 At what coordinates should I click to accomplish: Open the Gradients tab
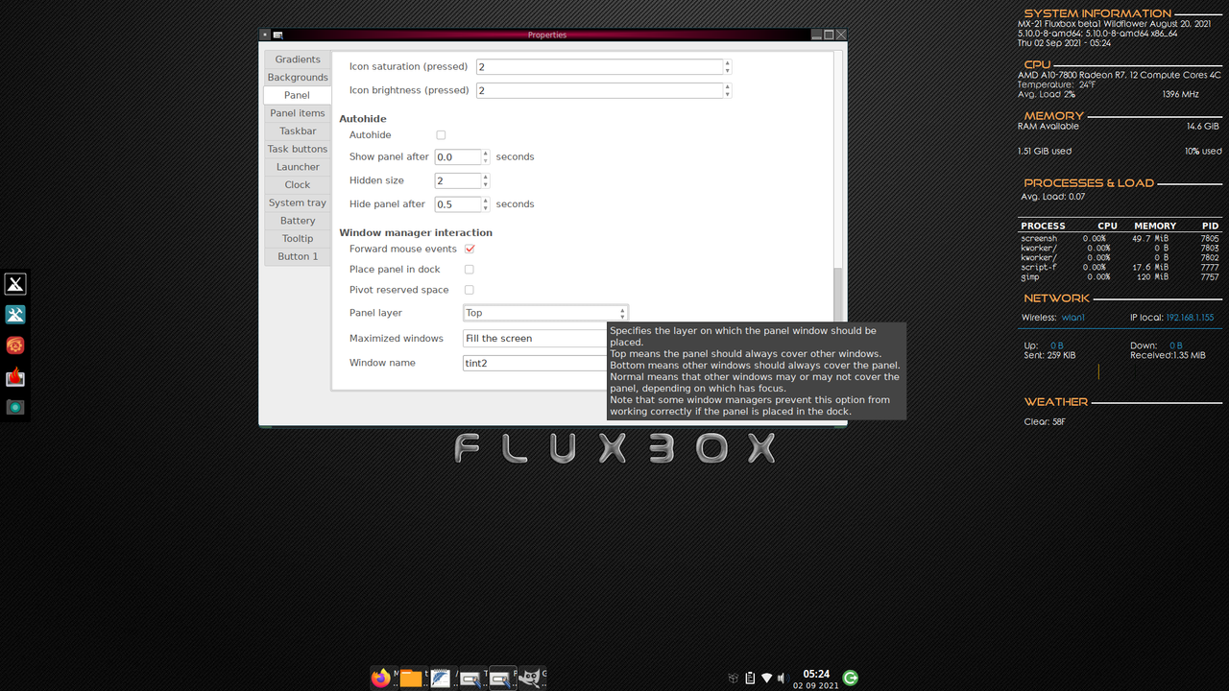point(298,60)
